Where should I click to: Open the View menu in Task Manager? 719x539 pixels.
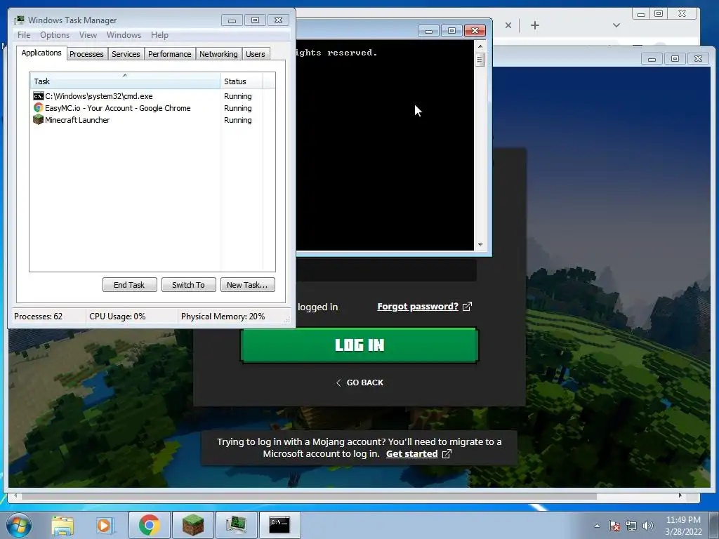[88, 35]
